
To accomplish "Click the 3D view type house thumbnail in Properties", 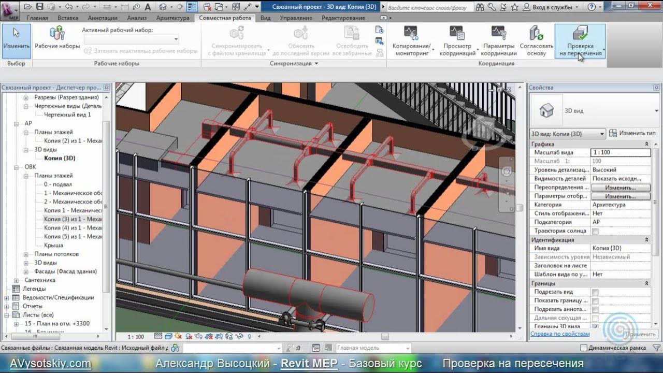I will [x=546, y=110].
